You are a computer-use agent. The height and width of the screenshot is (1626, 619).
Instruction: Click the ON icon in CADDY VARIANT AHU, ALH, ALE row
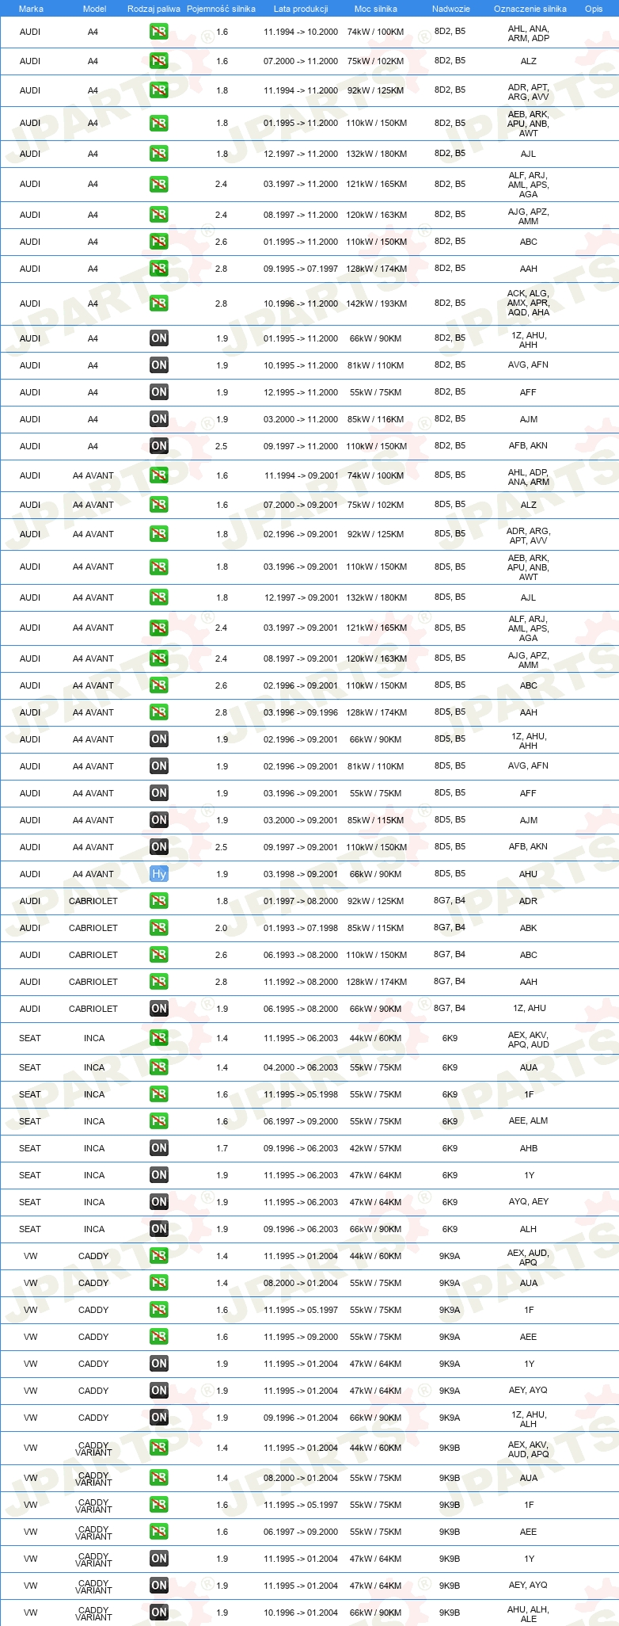[x=158, y=1613]
